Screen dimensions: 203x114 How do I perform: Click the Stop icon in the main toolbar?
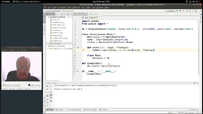coord(183,11)
